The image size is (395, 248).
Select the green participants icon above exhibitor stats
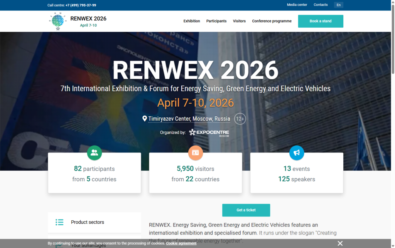95,153
